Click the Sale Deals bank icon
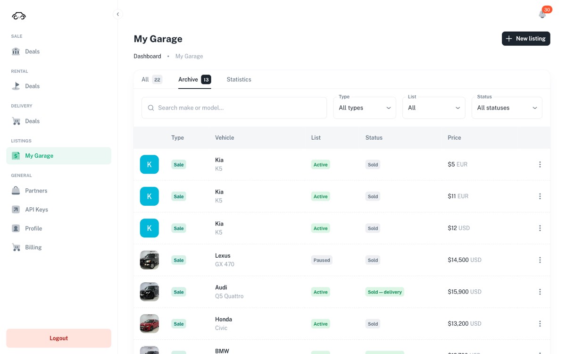 coord(16,51)
